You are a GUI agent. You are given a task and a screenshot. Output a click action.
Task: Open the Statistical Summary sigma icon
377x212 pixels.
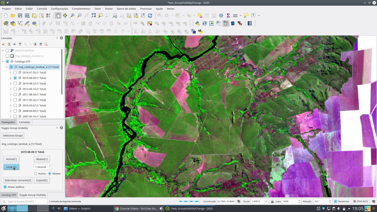(x=228, y=15)
